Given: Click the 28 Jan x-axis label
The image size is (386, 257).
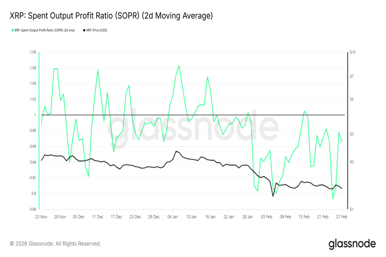Looking at the screenshot, I should pyautogui.click(x=248, y=217).
